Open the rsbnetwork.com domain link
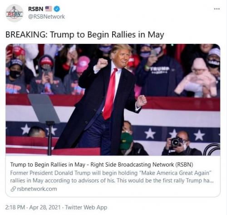Screen dimensions: 227x215 pos(37,189)
